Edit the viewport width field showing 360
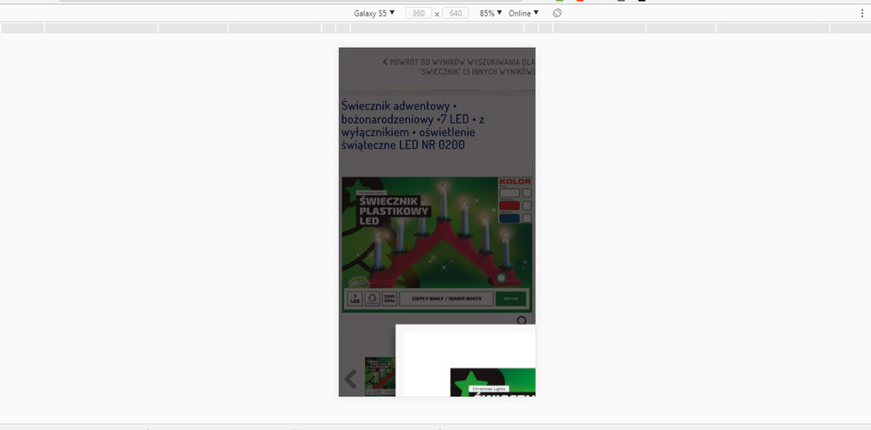The height and width of the screenshot is (430, 871). 418,13
